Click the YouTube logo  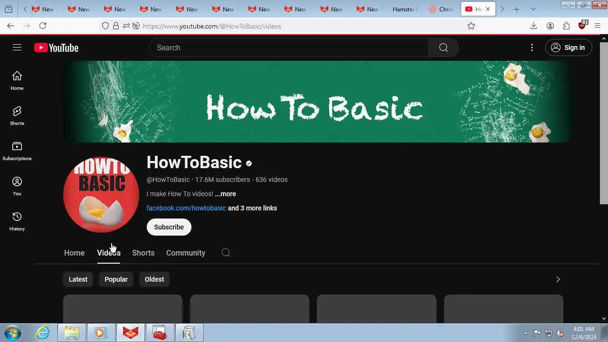[56, 47]
